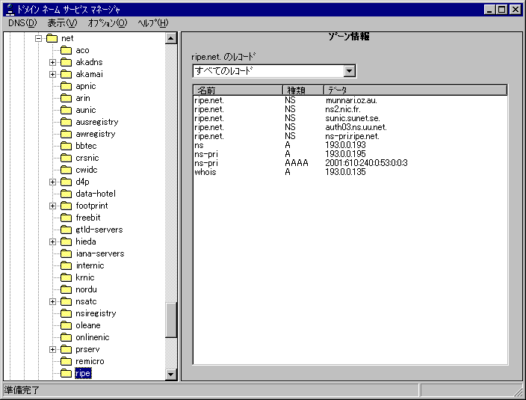Collapse the net tree node
Image resolution: width=526 pixels, height=400 pixels.
point(39,38)
